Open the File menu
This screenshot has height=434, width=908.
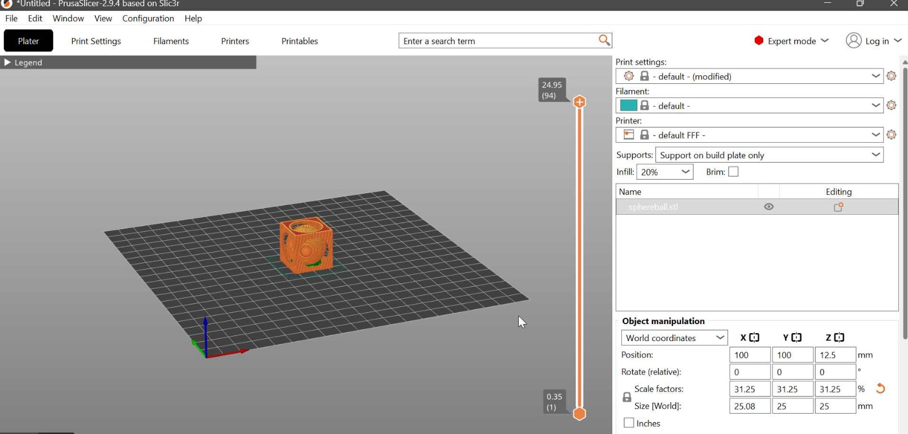11,18
